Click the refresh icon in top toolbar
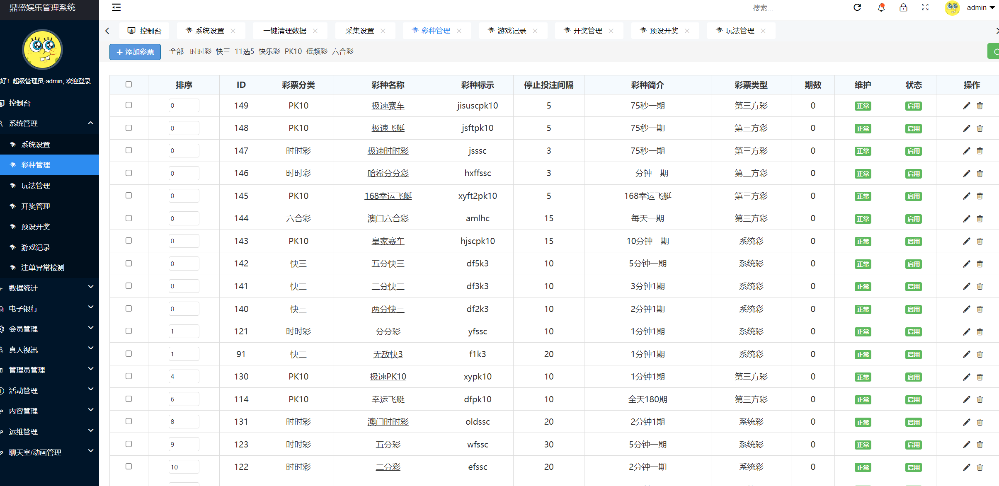 tap(857, 7)
